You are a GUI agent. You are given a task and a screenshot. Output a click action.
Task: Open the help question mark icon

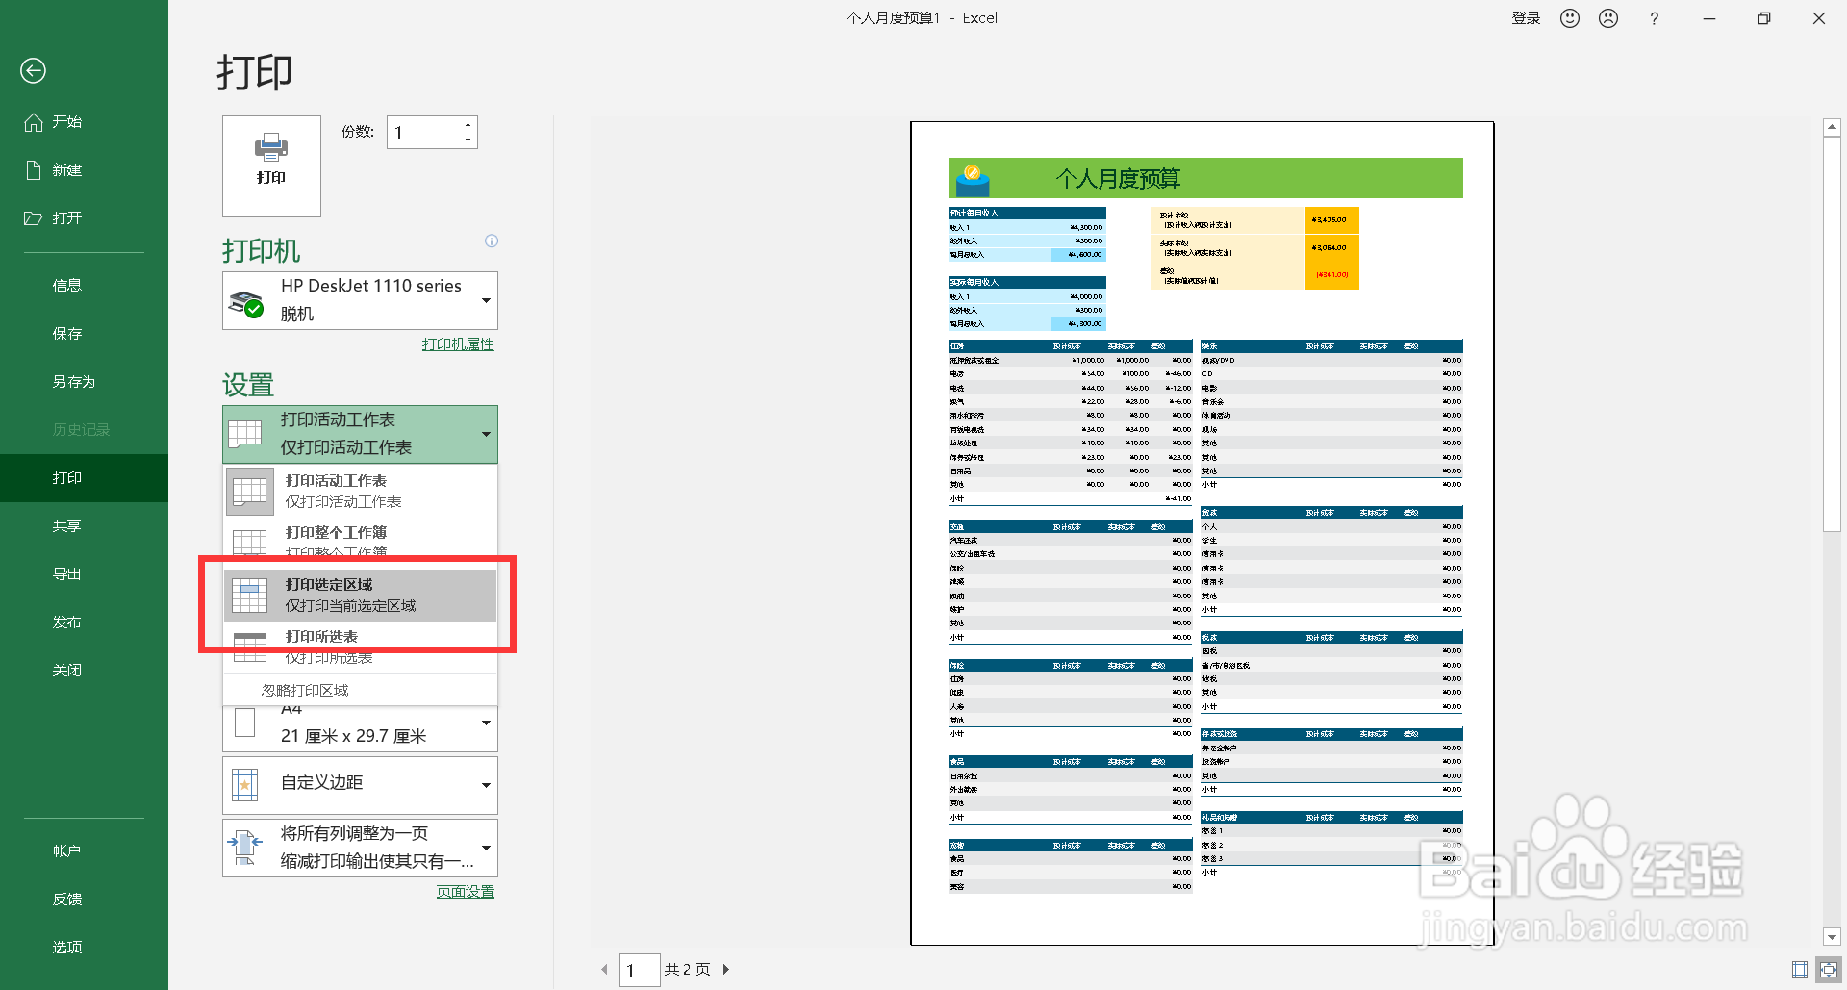coord(1654,18)
